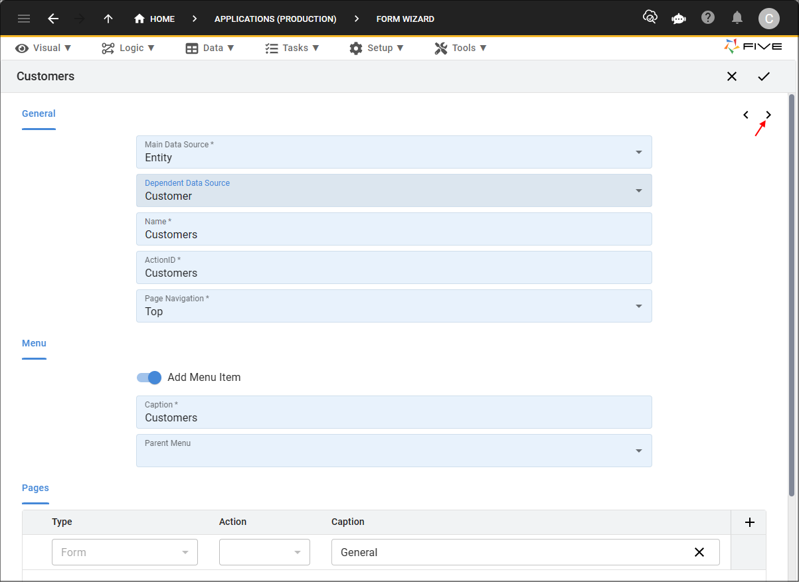The height and width of the screenshot is (582, 799).
Task: Go to next wizard step arrow
Action: pos(768,115)
